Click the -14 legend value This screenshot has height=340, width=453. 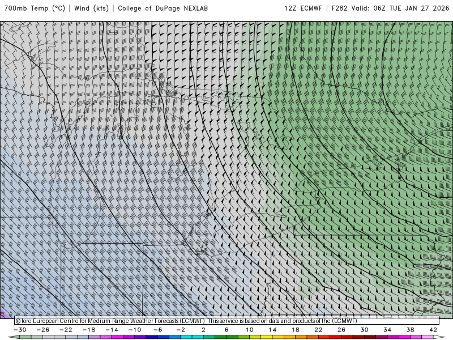click(112, 330)
